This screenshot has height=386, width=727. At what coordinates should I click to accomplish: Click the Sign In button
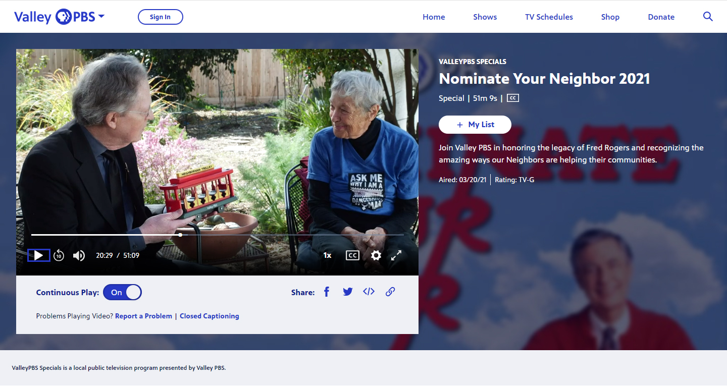[x=160, y=17]
